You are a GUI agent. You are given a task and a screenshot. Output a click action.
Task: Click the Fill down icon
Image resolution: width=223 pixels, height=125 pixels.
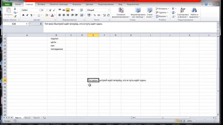click(173, 12)
